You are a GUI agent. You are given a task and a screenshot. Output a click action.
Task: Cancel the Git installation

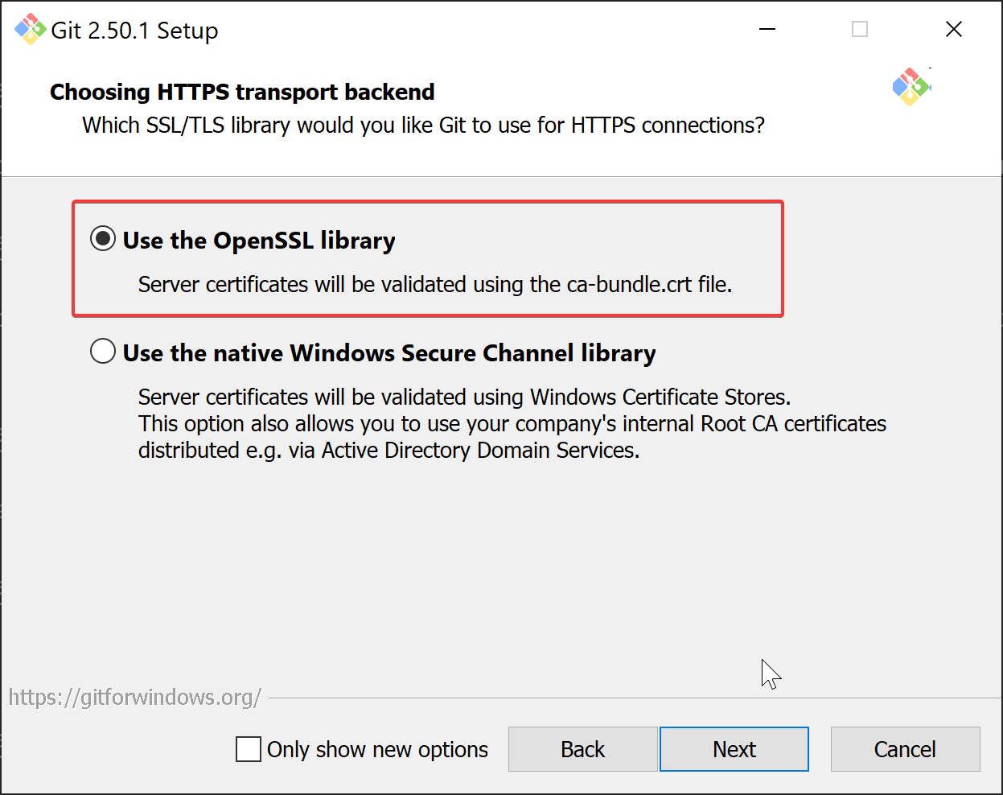coord(905,749)
